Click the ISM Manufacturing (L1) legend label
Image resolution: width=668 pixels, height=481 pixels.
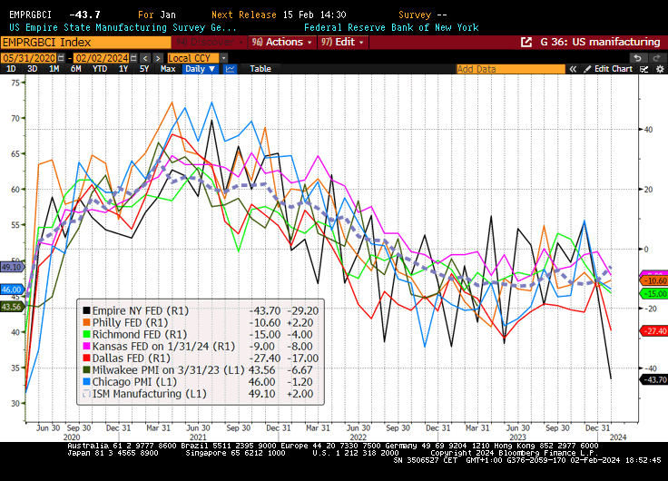tap(150, 394)
